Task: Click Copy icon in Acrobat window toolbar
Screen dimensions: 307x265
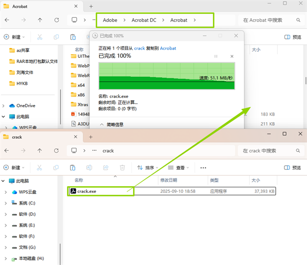Action: (56, 37)
